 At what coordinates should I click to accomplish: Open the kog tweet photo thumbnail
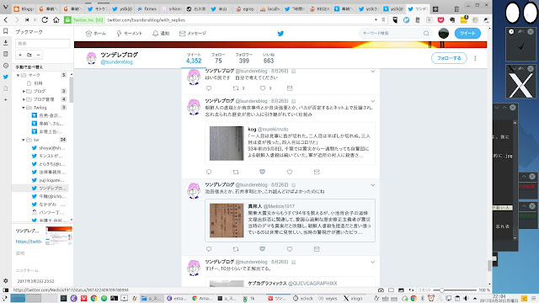pos(227,143)
